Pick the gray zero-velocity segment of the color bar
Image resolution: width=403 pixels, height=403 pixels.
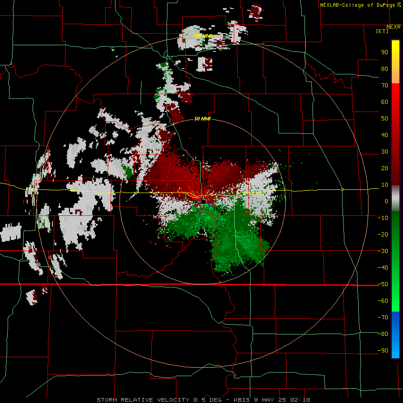[x=395, y=199]
